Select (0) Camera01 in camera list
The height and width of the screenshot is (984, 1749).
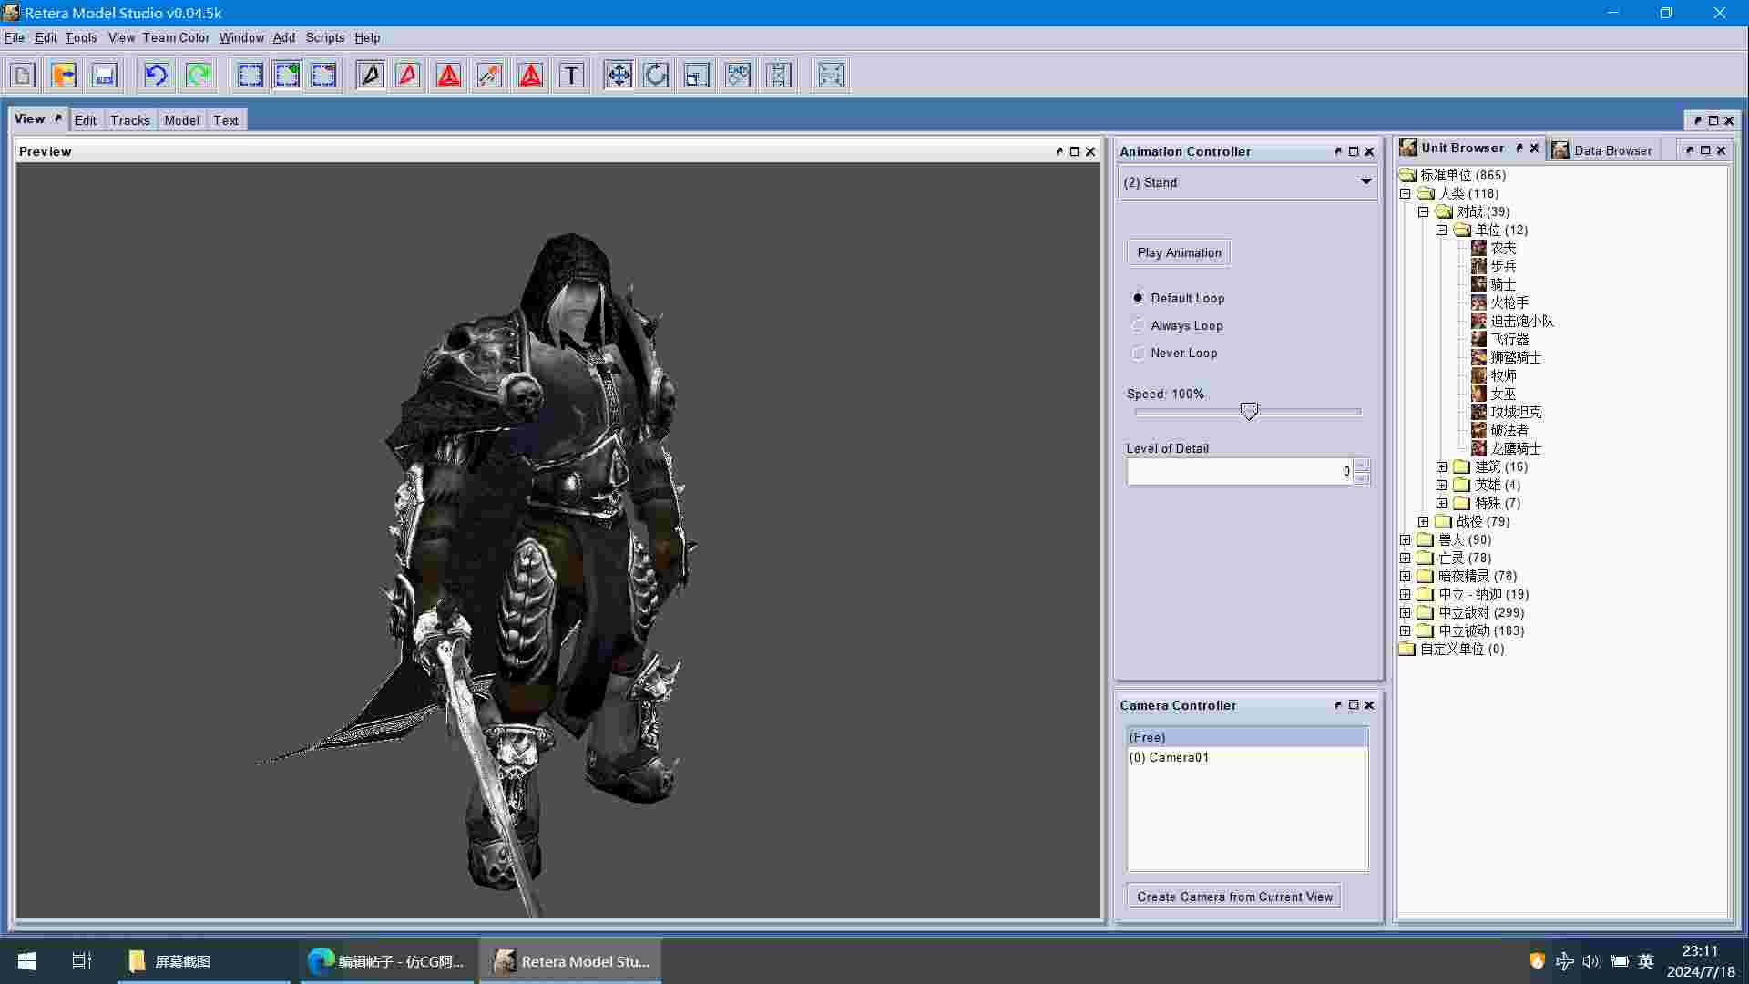1247,757
